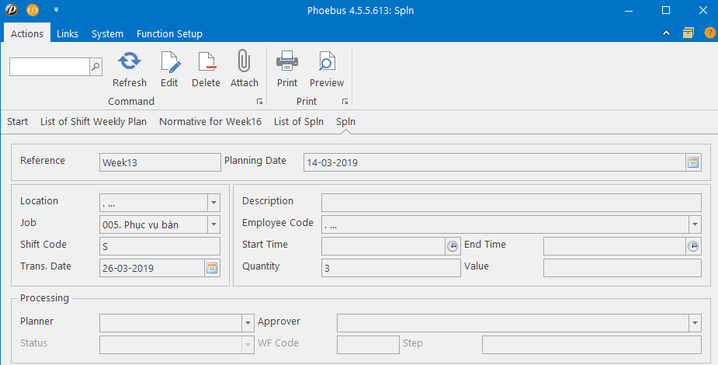Click the Value input field
Screen dimensions: 718x365
623,268
